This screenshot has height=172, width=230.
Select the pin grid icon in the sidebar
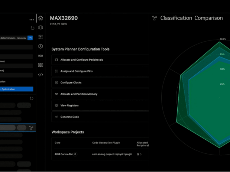(40, 37)
